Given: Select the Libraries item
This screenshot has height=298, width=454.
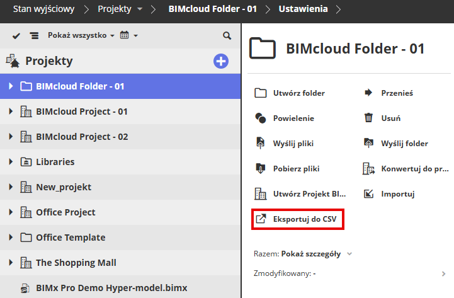Looking at the screenshot, I should (x=120, y=162).
